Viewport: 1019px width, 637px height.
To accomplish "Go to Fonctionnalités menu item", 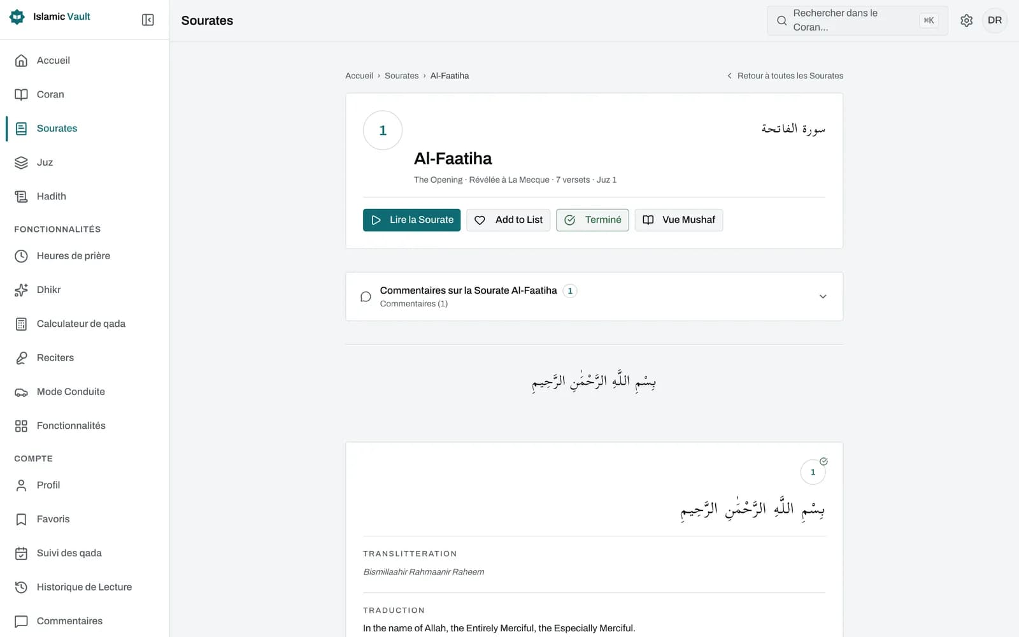I will click(85, 426).
